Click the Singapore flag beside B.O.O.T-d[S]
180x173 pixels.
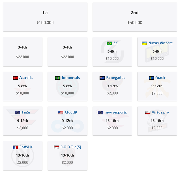click(x=56, y=147)
